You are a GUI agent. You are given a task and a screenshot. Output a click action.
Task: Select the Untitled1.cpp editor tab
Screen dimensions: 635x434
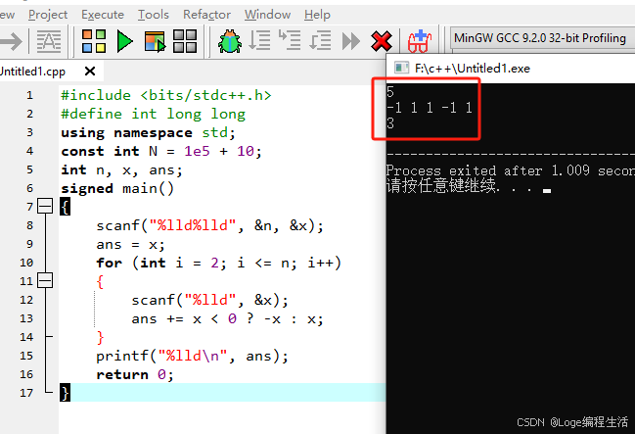(x=32, y=72)
